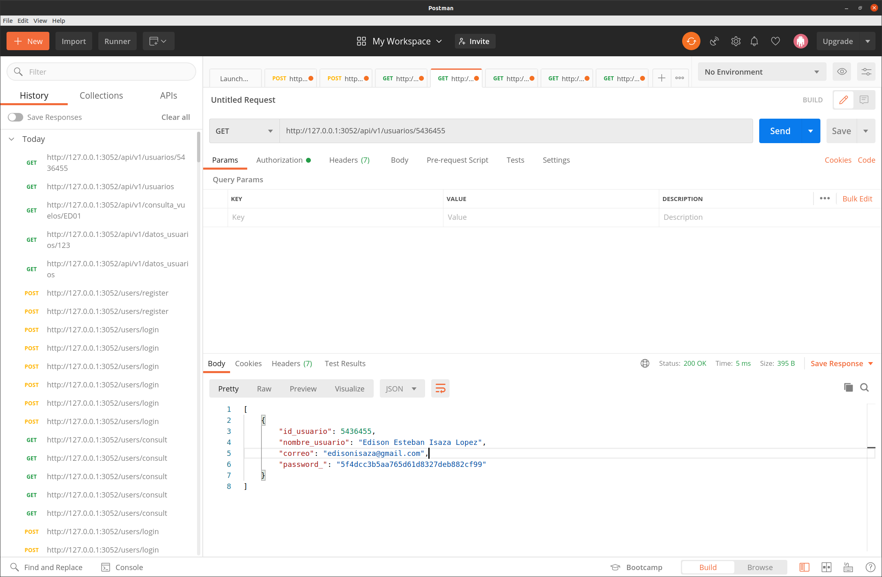
Task: Open the My Workspace dropdown
Action: (399, 41)
